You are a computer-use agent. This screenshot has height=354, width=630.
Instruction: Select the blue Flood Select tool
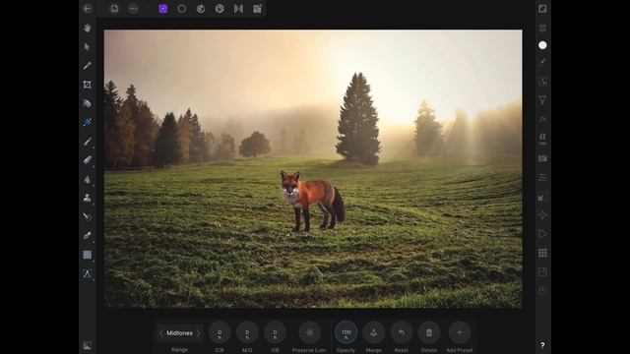[x=88, y=122]
